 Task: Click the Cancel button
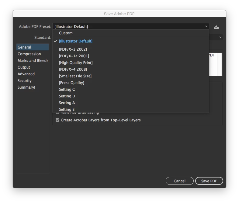(x=180, y=181)
